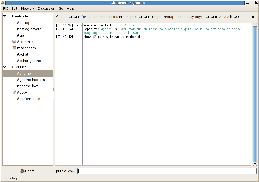
Task: Open the Help menu
Action: (70, 8)
